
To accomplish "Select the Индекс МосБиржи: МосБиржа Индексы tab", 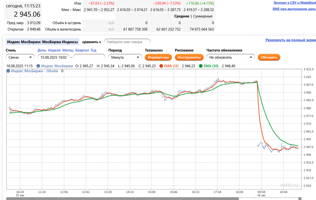I will tap(42, 42).
